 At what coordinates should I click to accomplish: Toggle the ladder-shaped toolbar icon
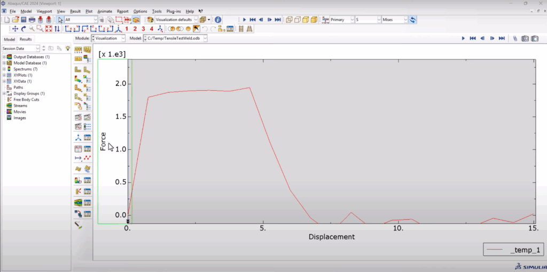(x=241, y=29)
